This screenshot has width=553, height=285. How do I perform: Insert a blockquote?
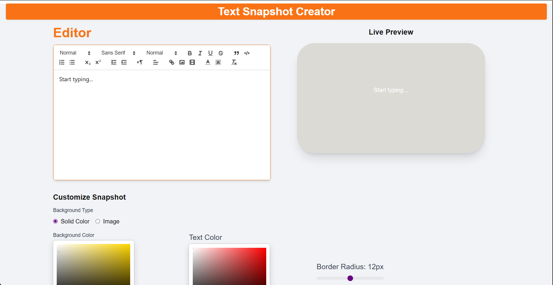click(x=236, y=53)
